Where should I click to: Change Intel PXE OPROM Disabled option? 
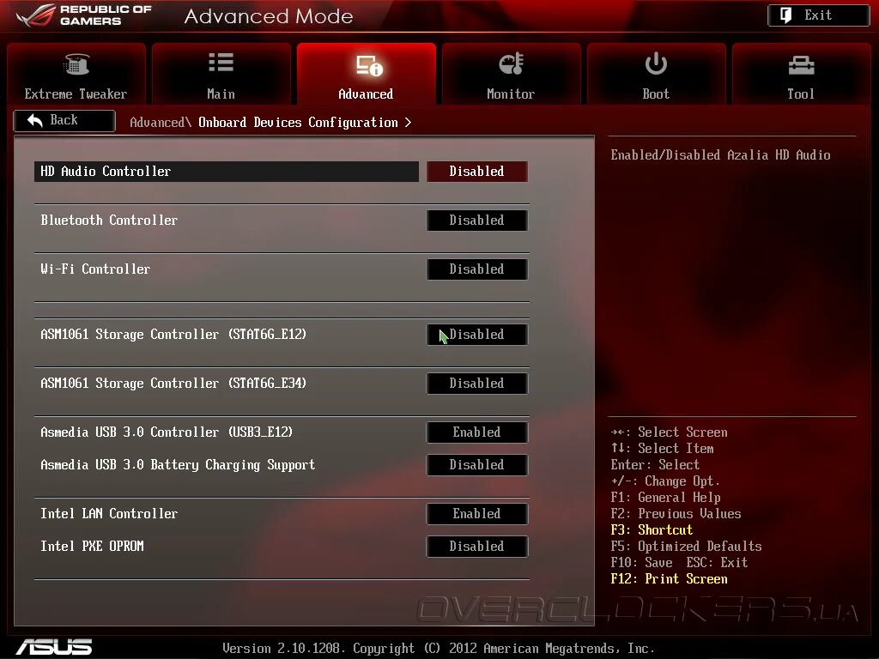477,547
